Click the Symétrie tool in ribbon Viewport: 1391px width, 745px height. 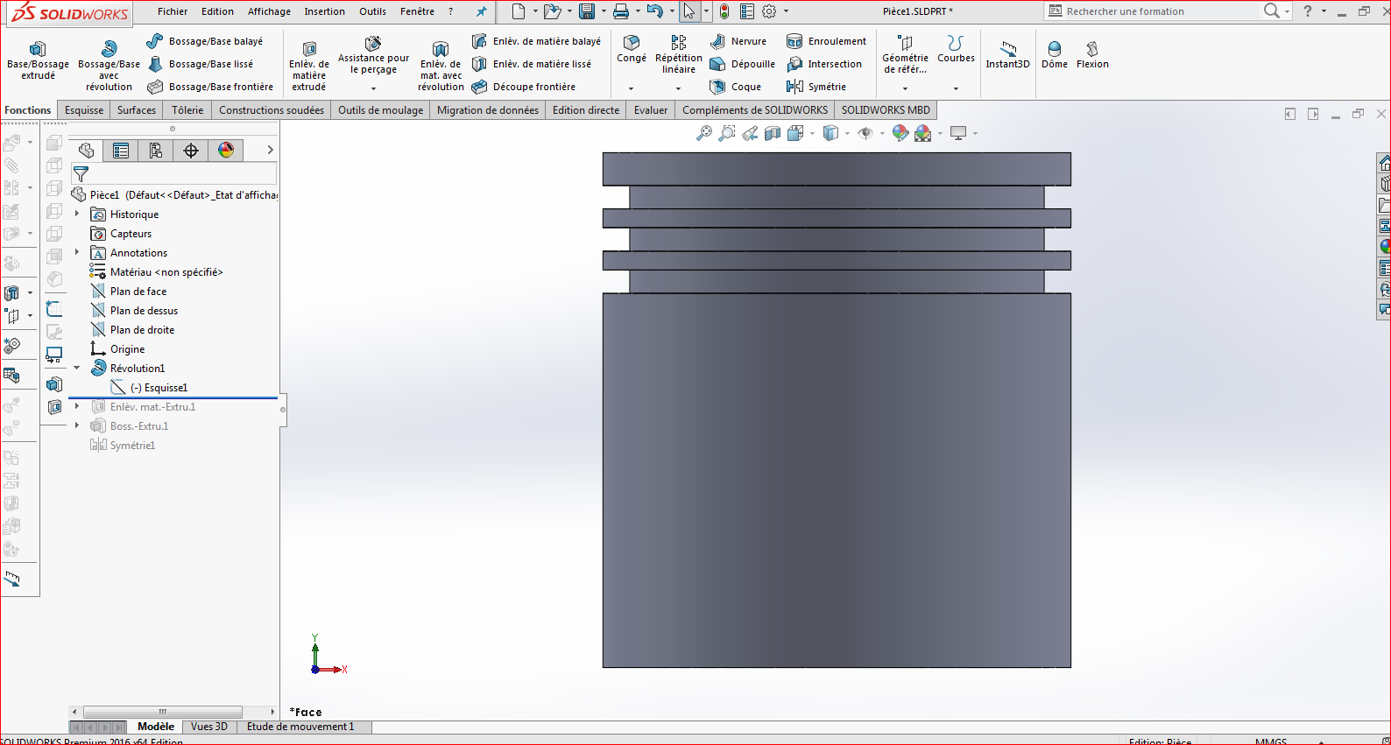[816, 87]
